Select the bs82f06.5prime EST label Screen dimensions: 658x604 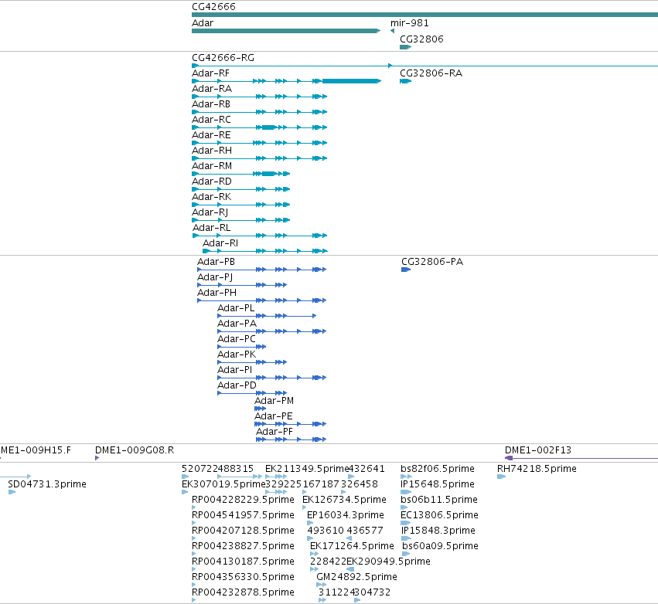point(438,469)
